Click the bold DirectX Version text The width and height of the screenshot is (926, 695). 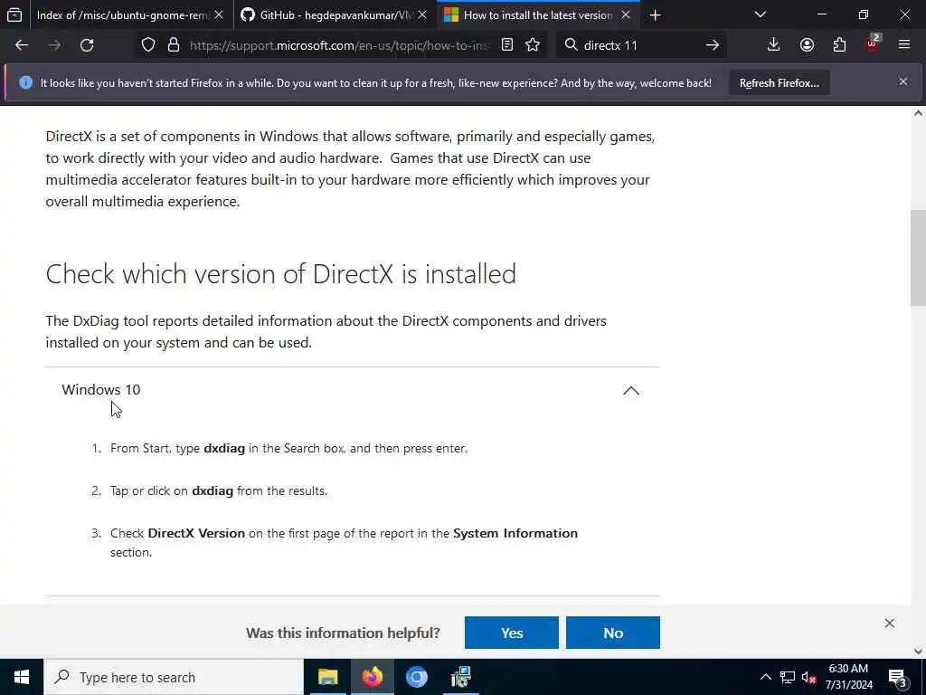click(196, 533)
